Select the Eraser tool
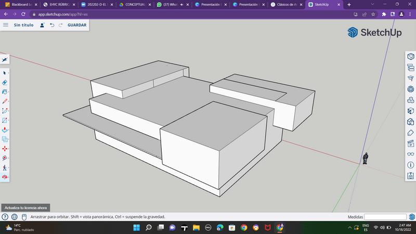 [x=5, y=83]
